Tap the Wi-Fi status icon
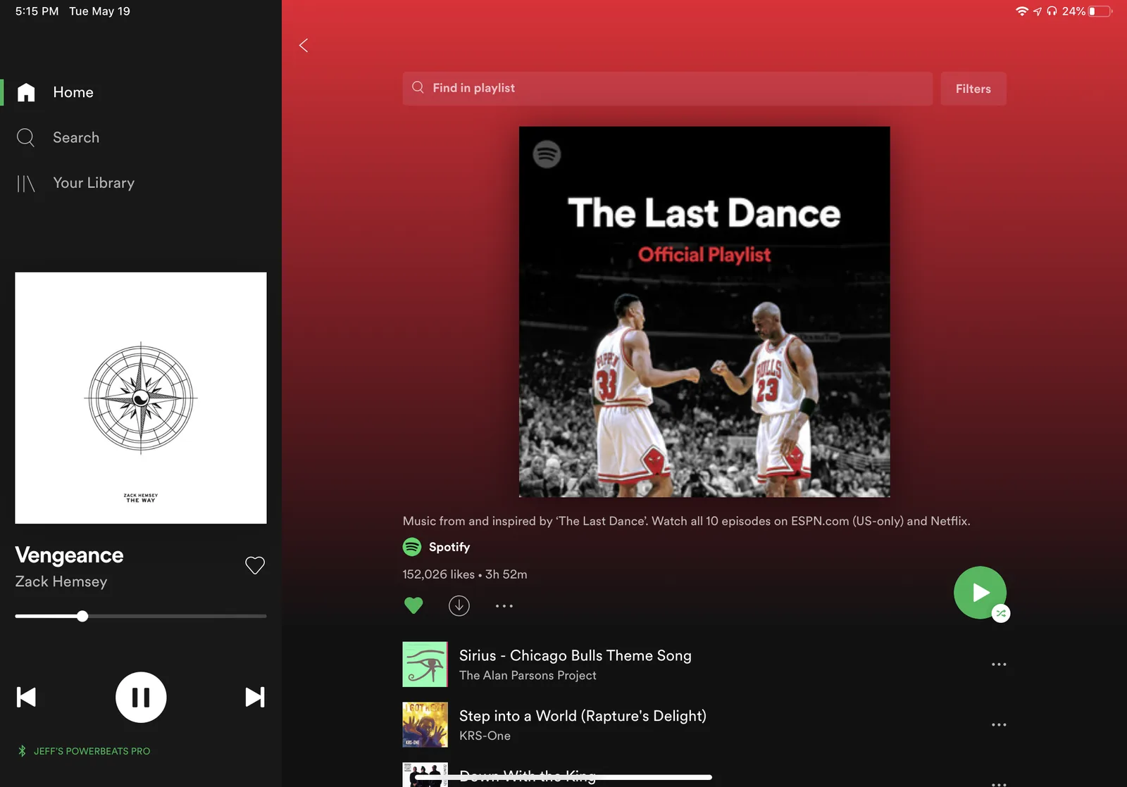 (x=1021, y=11)
